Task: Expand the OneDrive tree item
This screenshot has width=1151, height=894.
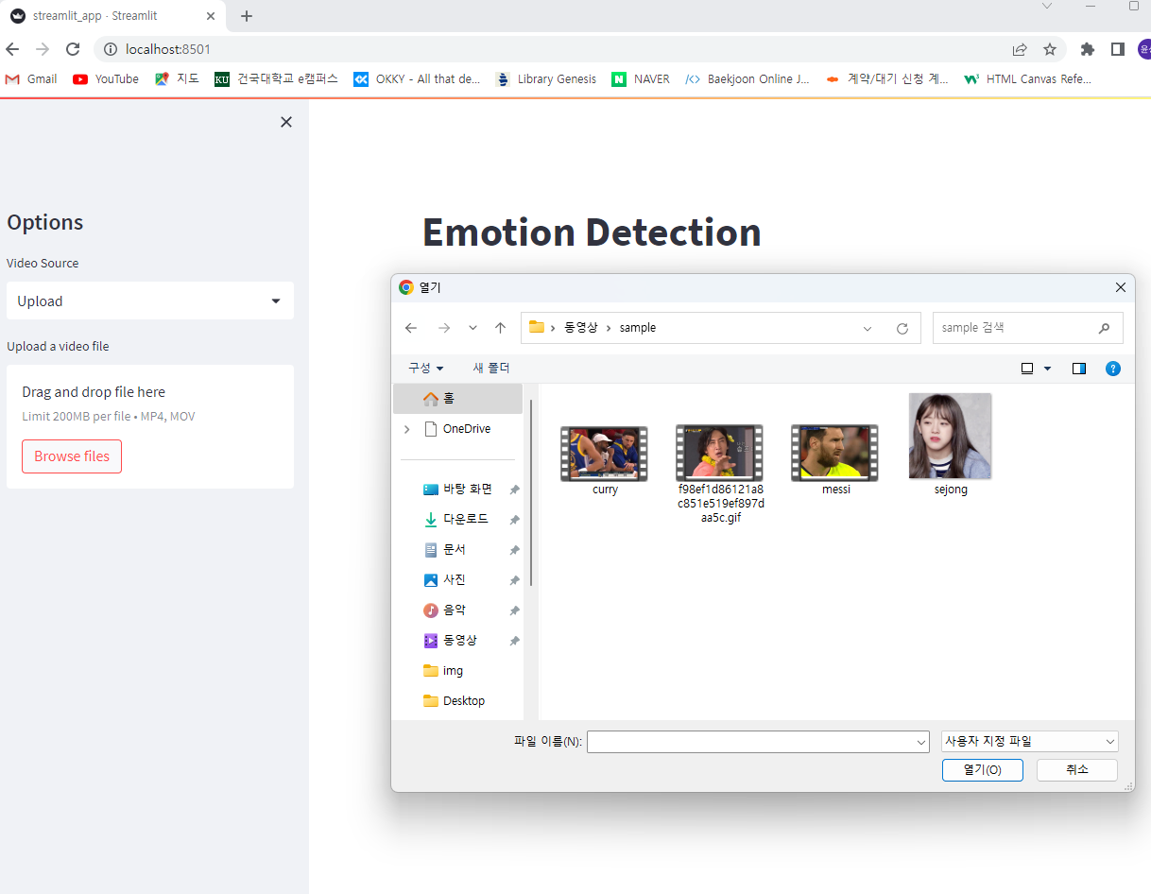Action: 406,428
